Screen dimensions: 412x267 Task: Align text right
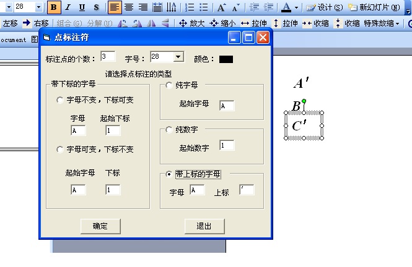(x=143, y=7)
